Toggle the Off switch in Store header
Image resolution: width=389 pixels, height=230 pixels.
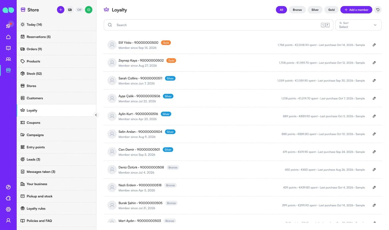coord(79,10)
